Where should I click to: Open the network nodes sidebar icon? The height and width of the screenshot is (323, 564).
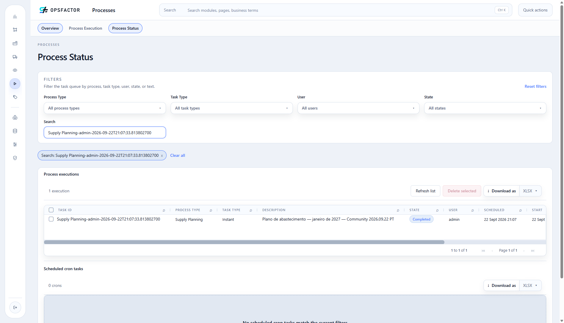pos(15,30)
